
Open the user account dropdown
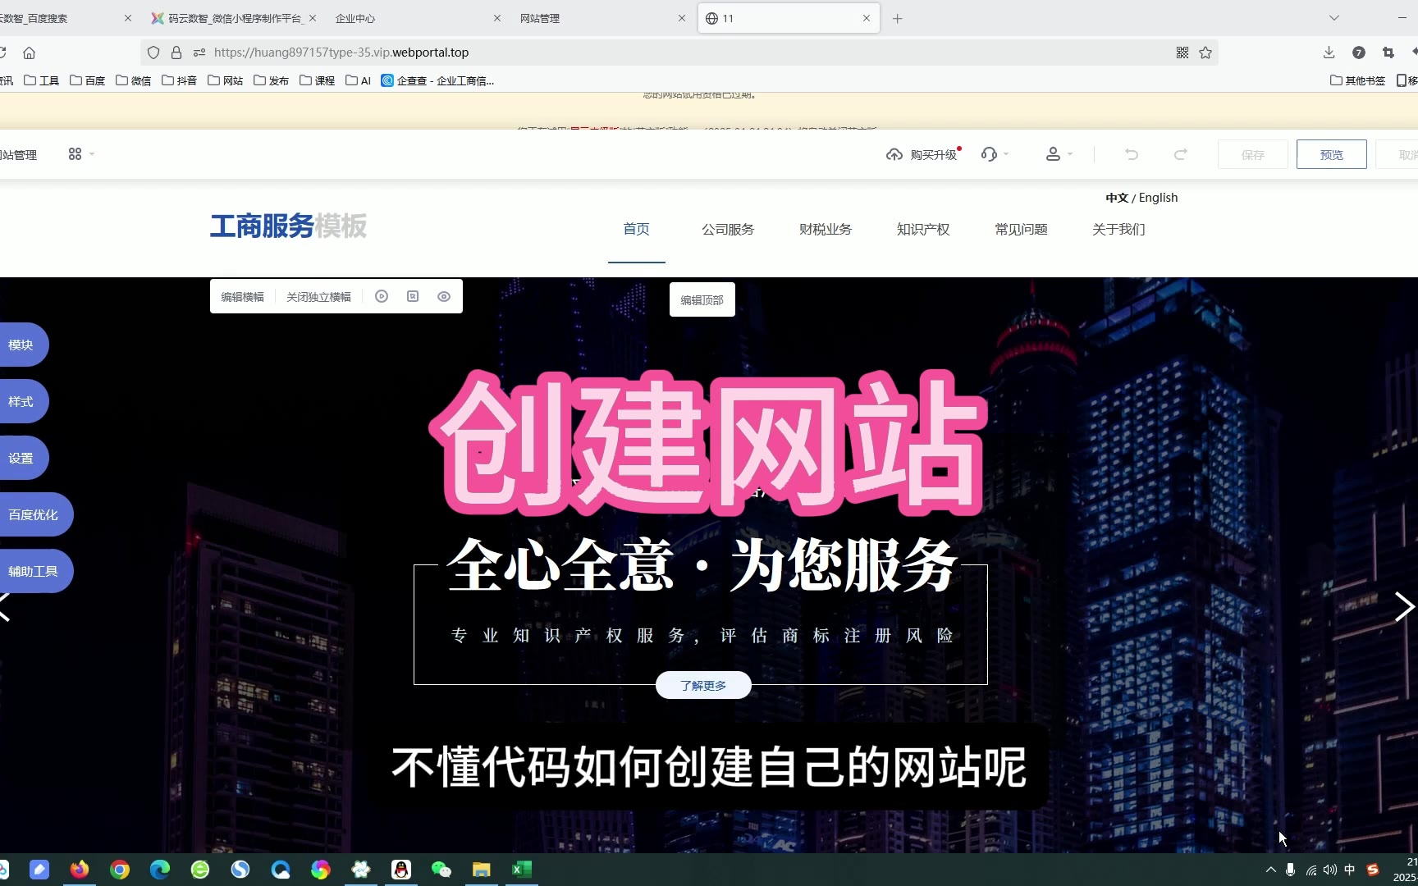pos(1059,154)
